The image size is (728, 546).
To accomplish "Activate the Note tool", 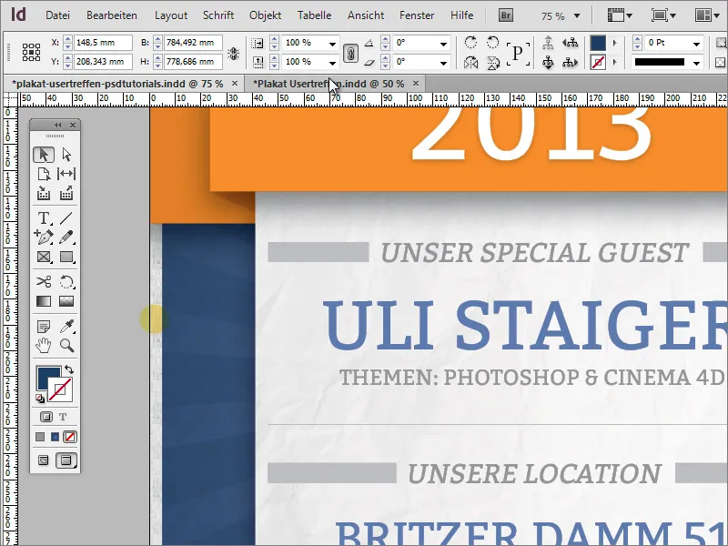I will tap(44, 327).
